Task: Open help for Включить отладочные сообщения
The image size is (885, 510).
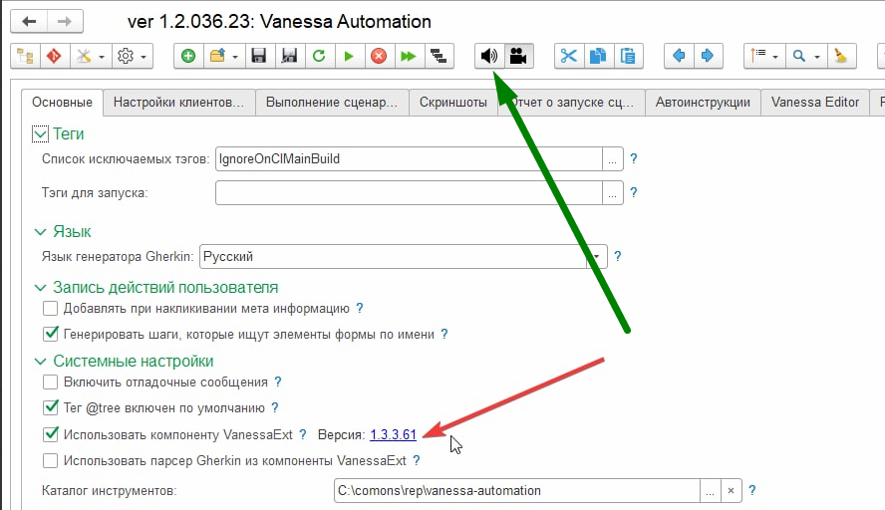Action: (278, 382)
